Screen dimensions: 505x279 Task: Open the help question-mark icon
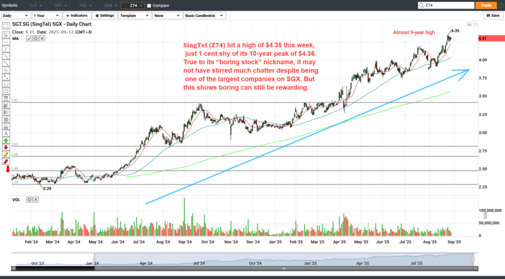(x=501, y=6)
